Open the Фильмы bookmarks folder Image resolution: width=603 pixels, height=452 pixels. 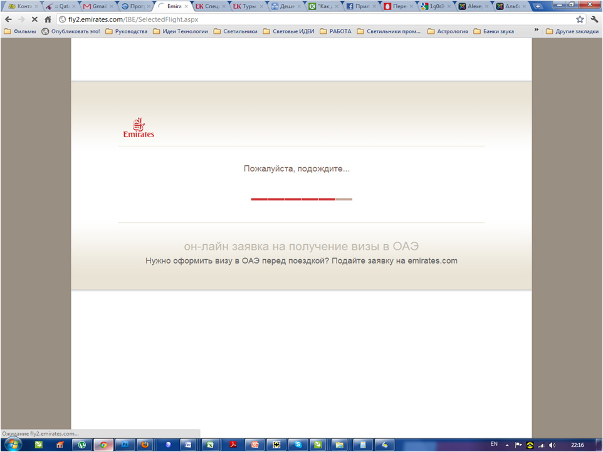(20, 31)
